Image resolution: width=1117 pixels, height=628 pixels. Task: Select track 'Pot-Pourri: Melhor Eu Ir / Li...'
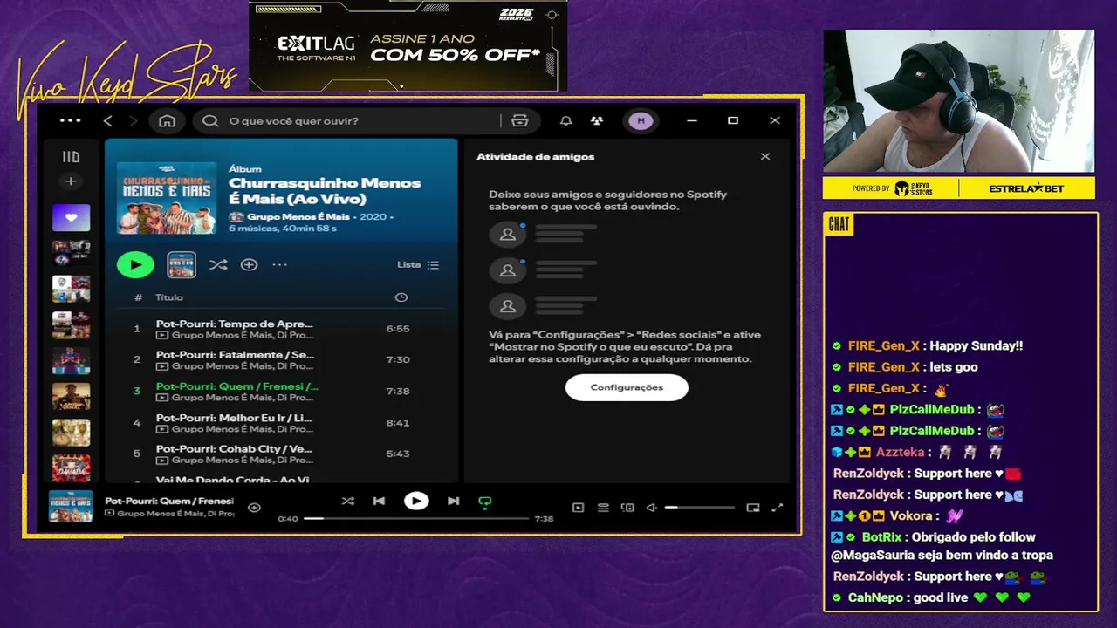click(281, 423)
